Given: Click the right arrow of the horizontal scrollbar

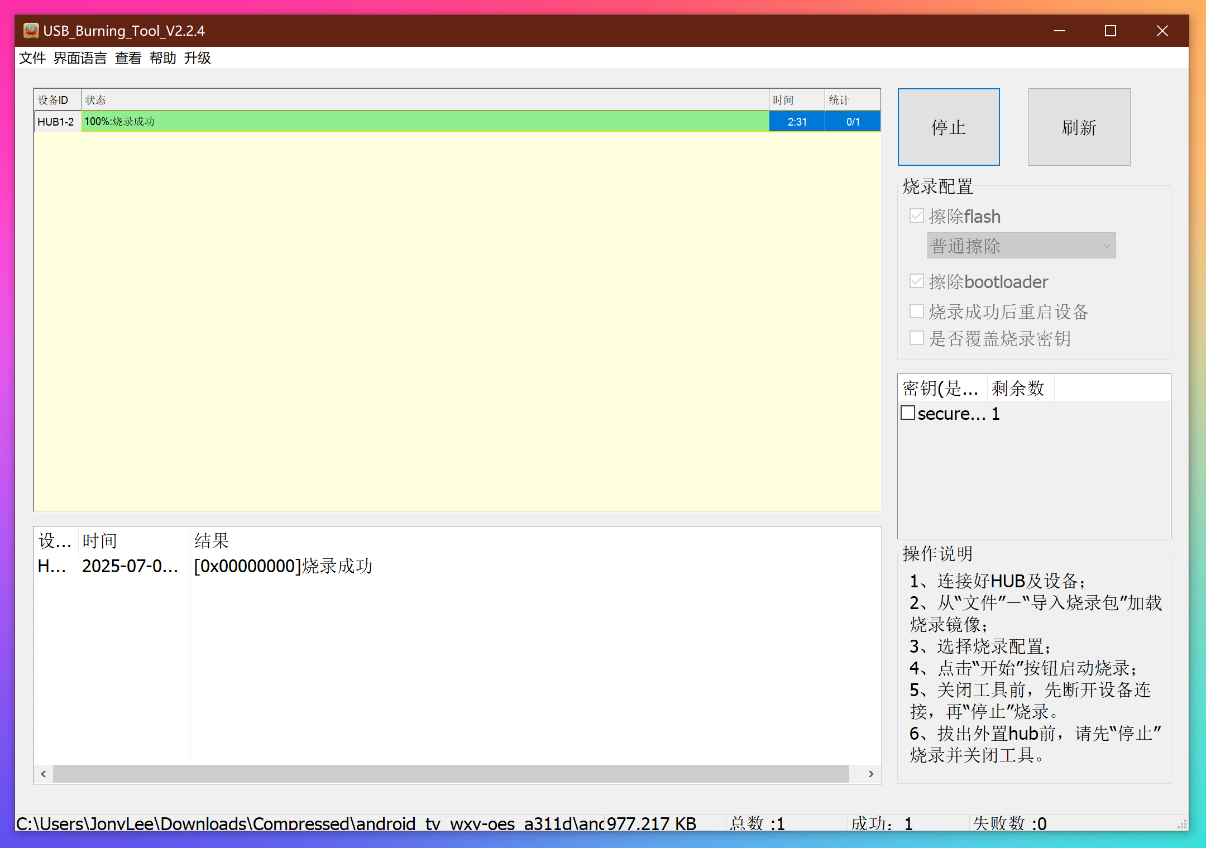Looking at the screenshot, I should coord(871,774).
